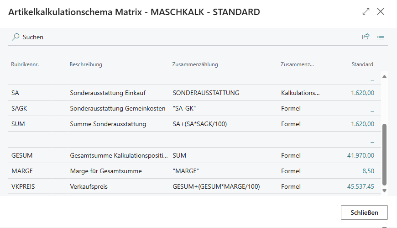Select the SA Sonderausstattung Einkauf row
Screen dimensions: 397x228
(x=194, y=93)
